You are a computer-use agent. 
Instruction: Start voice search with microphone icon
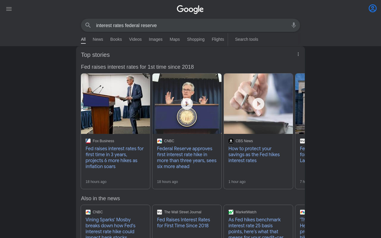(x=294, y=25)
